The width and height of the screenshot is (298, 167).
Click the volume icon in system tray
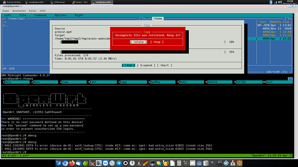pyautogui.click(x=280, y=2)
